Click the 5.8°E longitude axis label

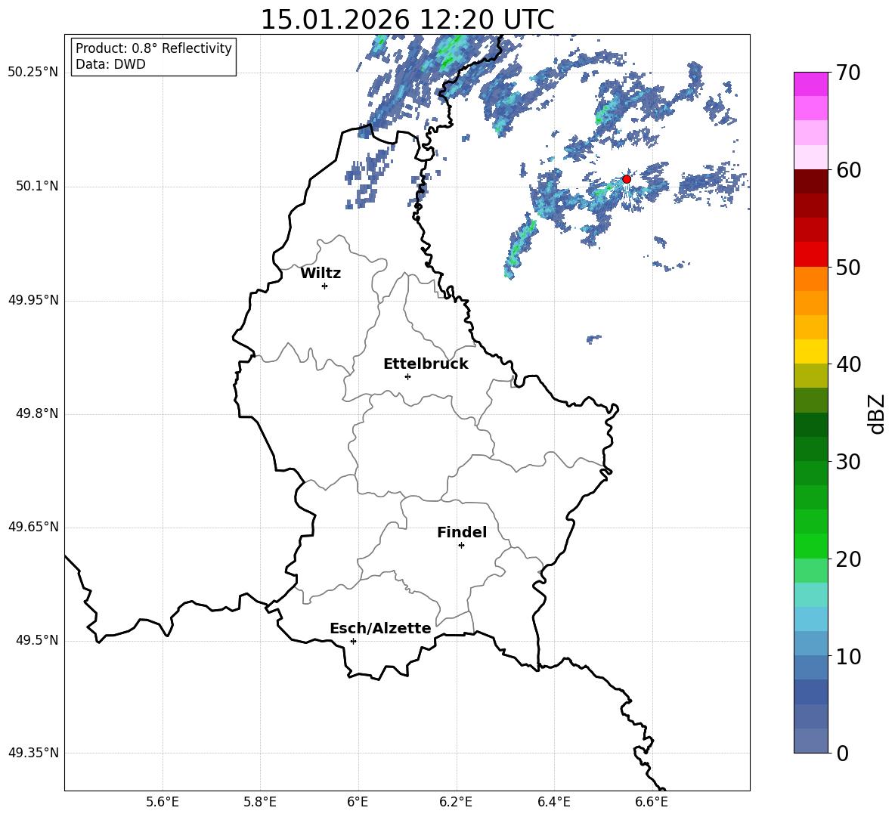[x=260, y=803]
